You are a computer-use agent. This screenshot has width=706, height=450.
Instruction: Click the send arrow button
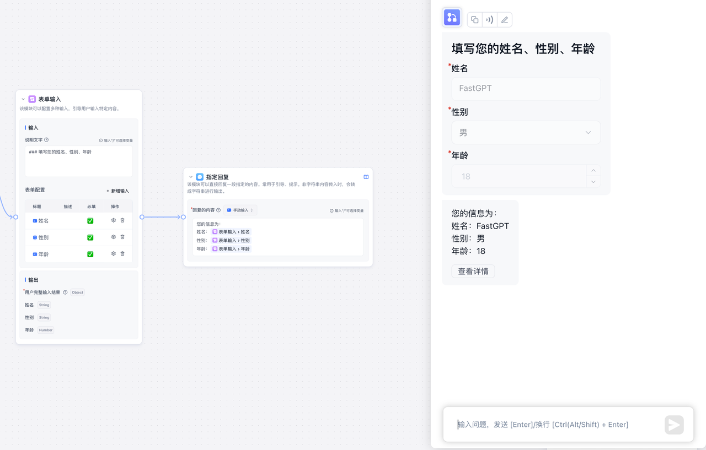coord(673,425)
